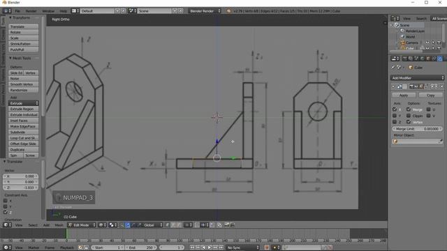Click the Scale tool button
447x251 pixels.
coord(24,38)
